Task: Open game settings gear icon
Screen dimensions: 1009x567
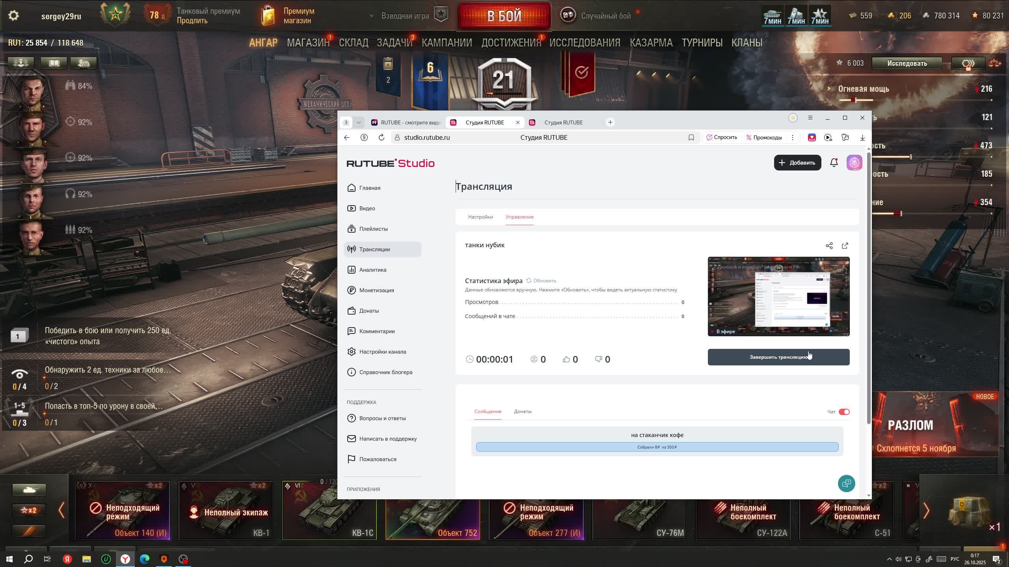Action: click(13, 16)
